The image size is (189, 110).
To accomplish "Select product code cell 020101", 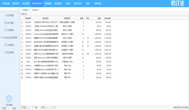I will coord(28,22).
